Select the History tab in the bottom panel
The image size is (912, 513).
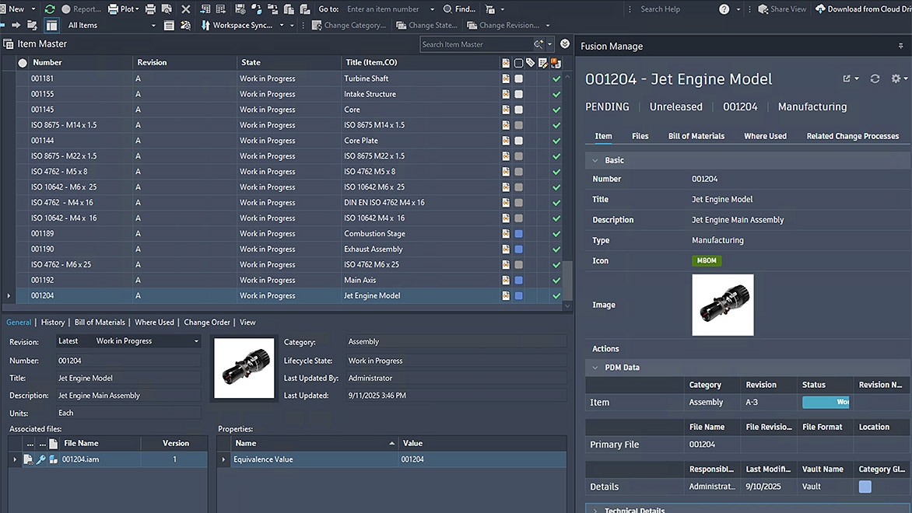click(52, 322)
